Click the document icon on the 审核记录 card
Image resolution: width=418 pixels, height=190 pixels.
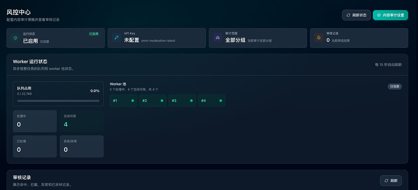(319, 38)
